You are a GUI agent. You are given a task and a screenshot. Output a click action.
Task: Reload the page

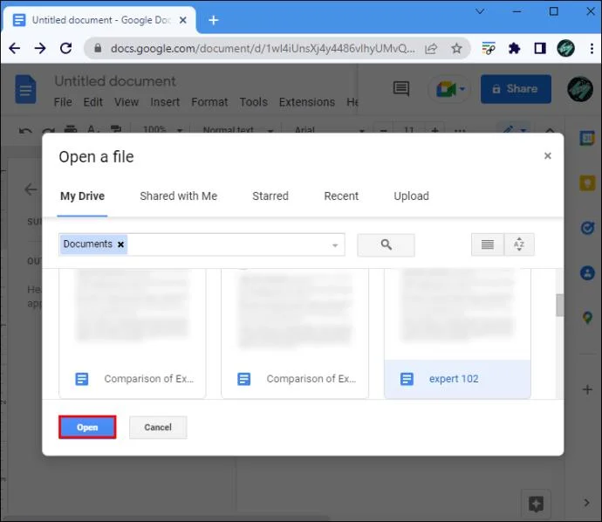coord(66,48)
